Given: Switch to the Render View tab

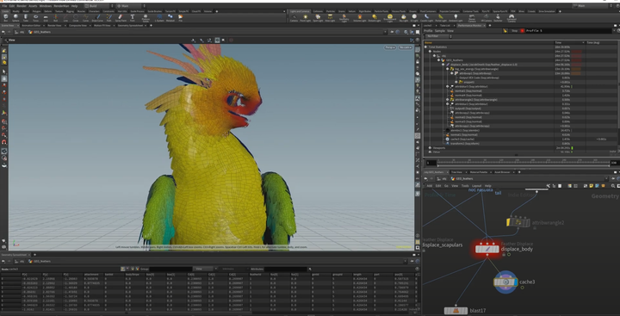Looking at the screenshot, I should tap(54, 25).
